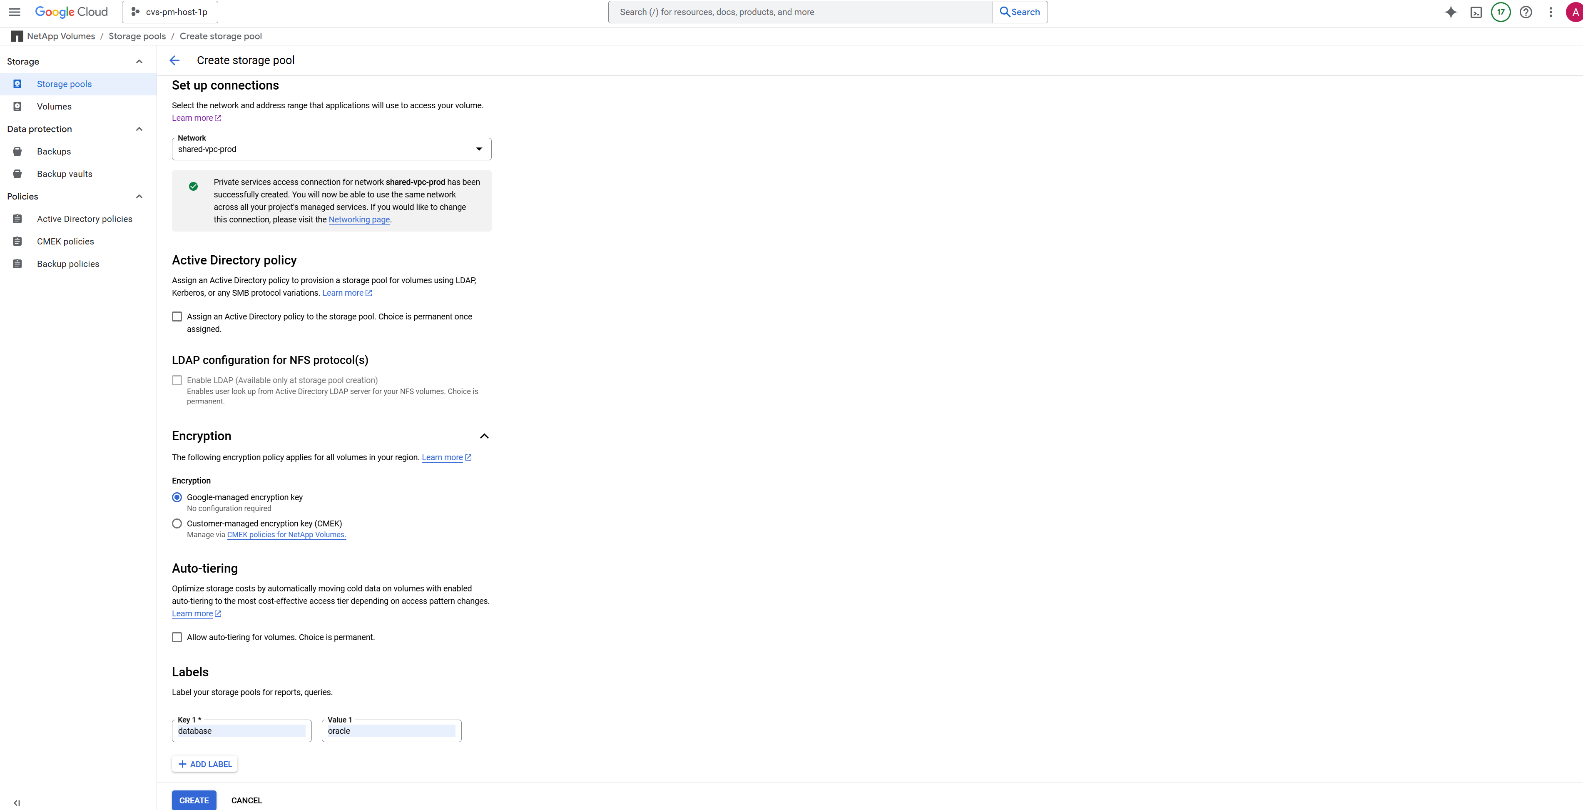This screenshot has width=1583, height=810.
Task: Collapse the Encryption section chevron
Action: [484, 436]
